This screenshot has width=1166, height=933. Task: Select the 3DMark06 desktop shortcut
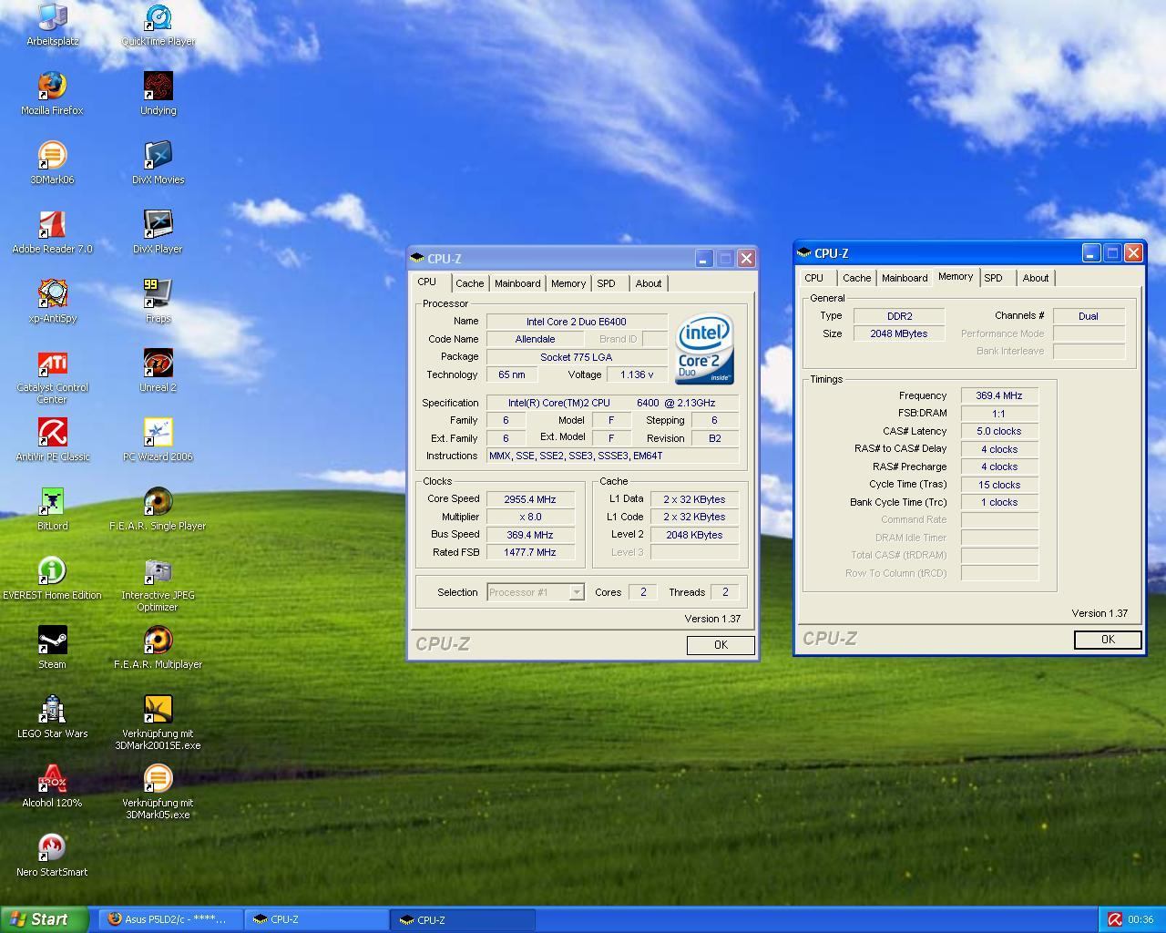click(x=52, y=156)
